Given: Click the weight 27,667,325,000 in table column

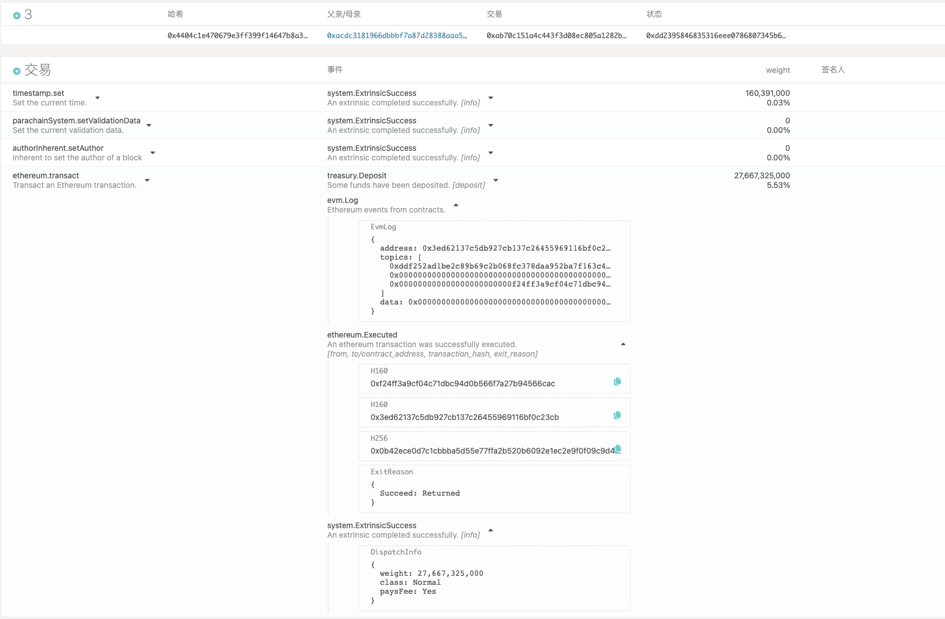Looking at the screenshot, I should click(762, 175).
